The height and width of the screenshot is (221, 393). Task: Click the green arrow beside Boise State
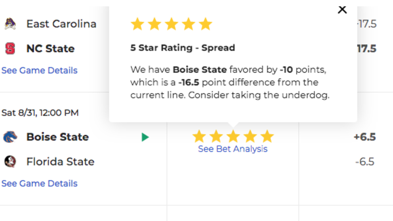coord(145,137)
